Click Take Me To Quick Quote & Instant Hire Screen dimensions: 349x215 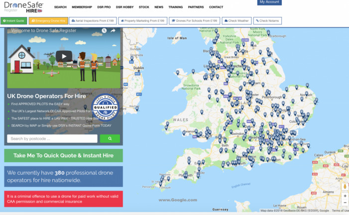[63, 155]
